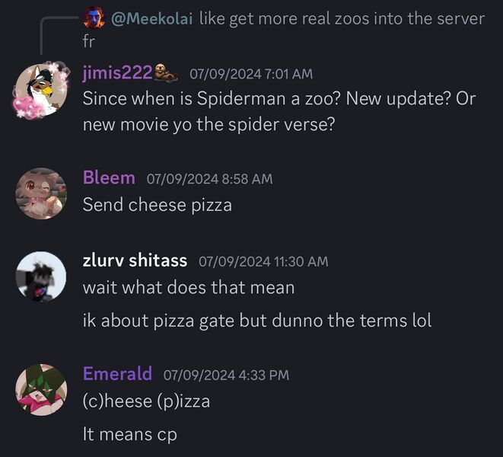The height and width of the screenshot is (457, 503).
Task: Click the 7:01 AM message timestamp
Action: click(x=250, y=74)
